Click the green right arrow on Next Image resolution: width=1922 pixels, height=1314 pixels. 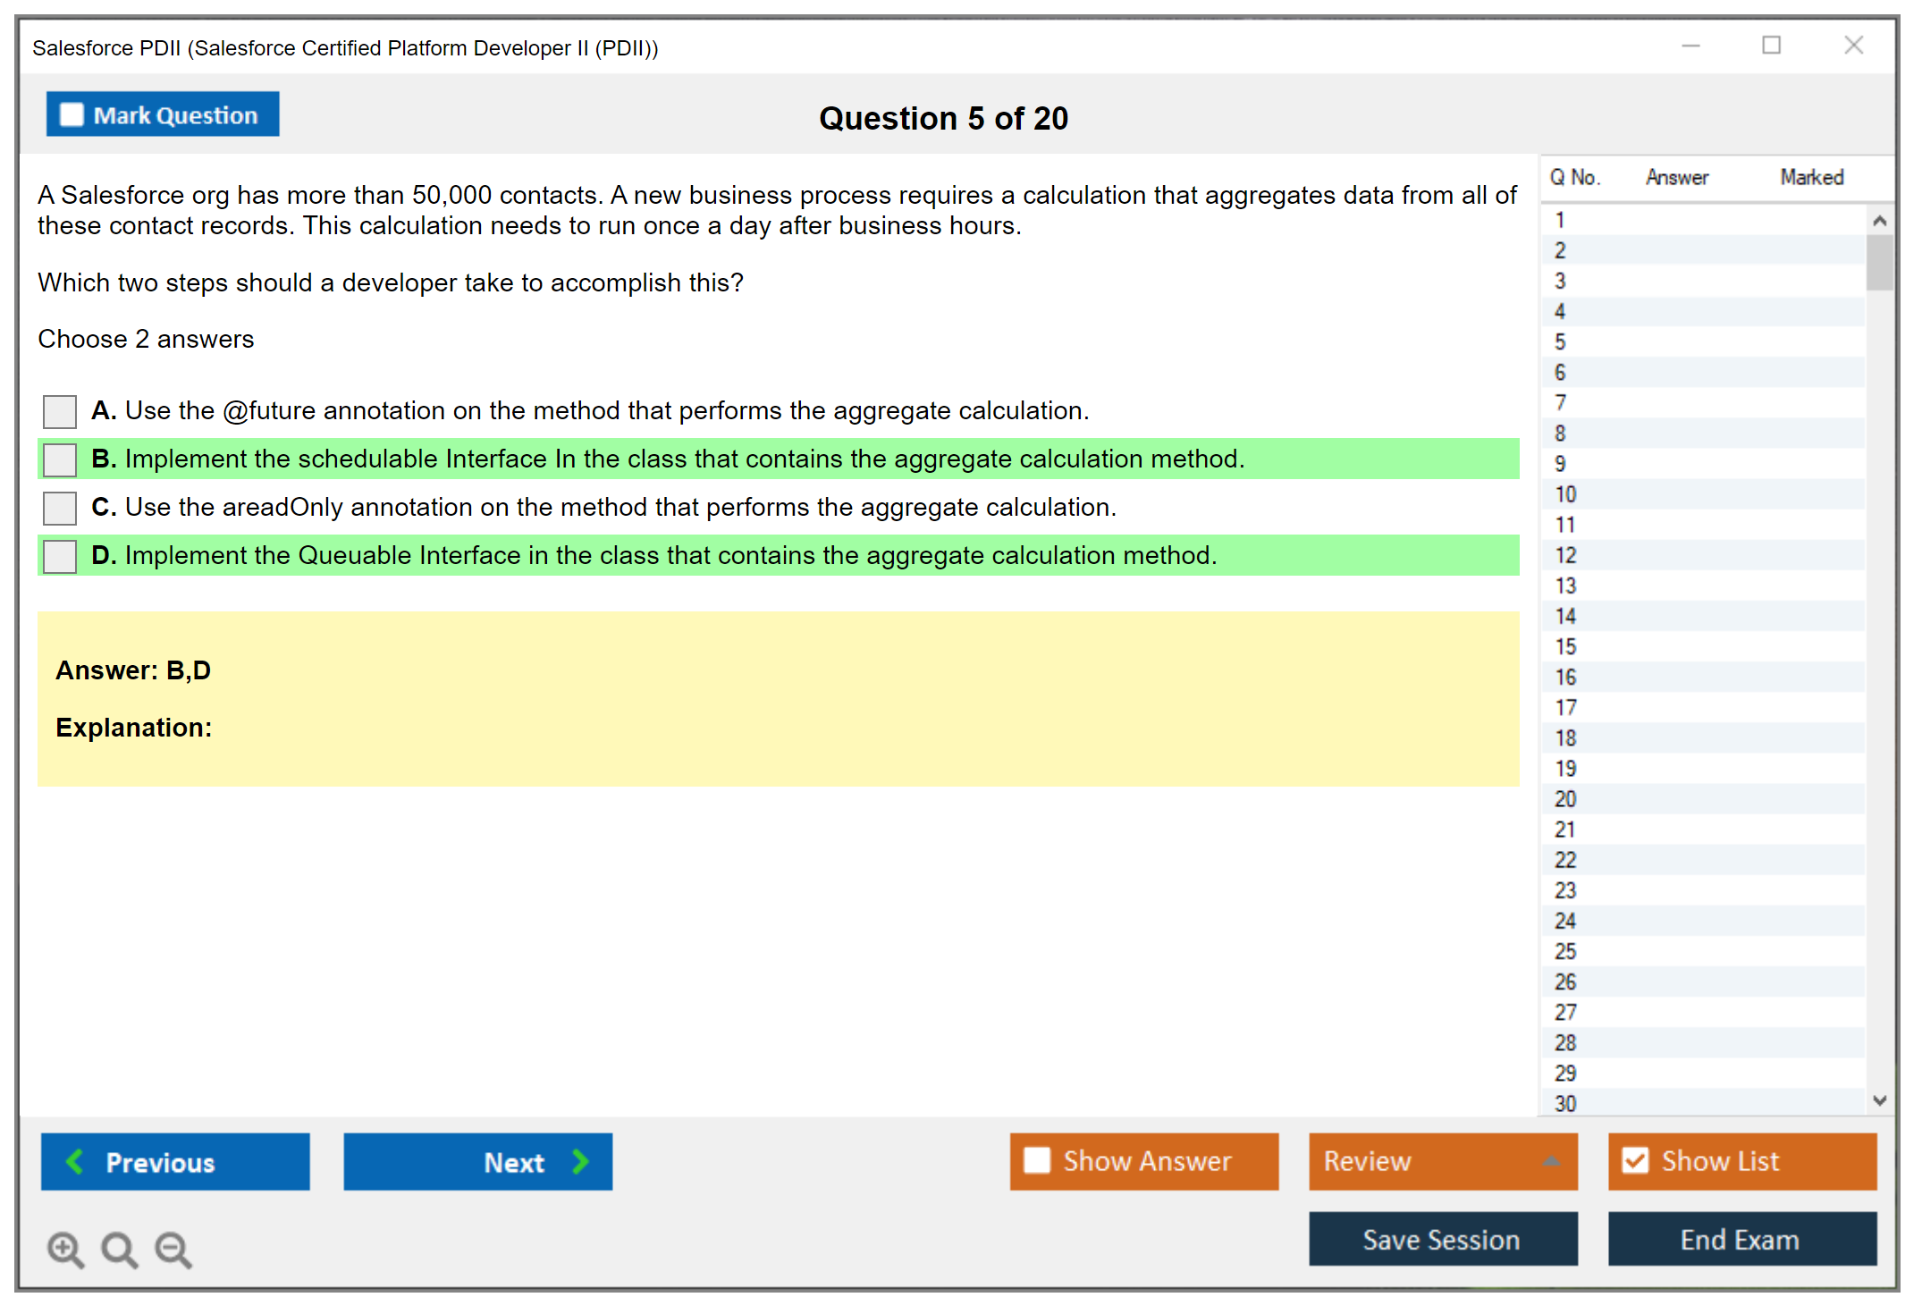[580, 1161]
